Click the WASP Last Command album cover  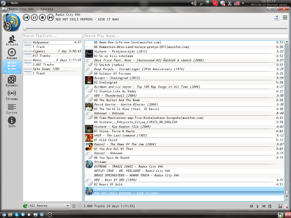89,138
